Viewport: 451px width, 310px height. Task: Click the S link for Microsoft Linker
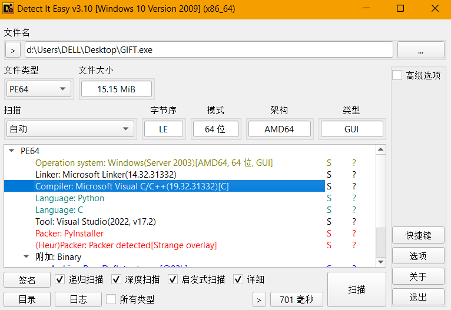pos(329,175)
